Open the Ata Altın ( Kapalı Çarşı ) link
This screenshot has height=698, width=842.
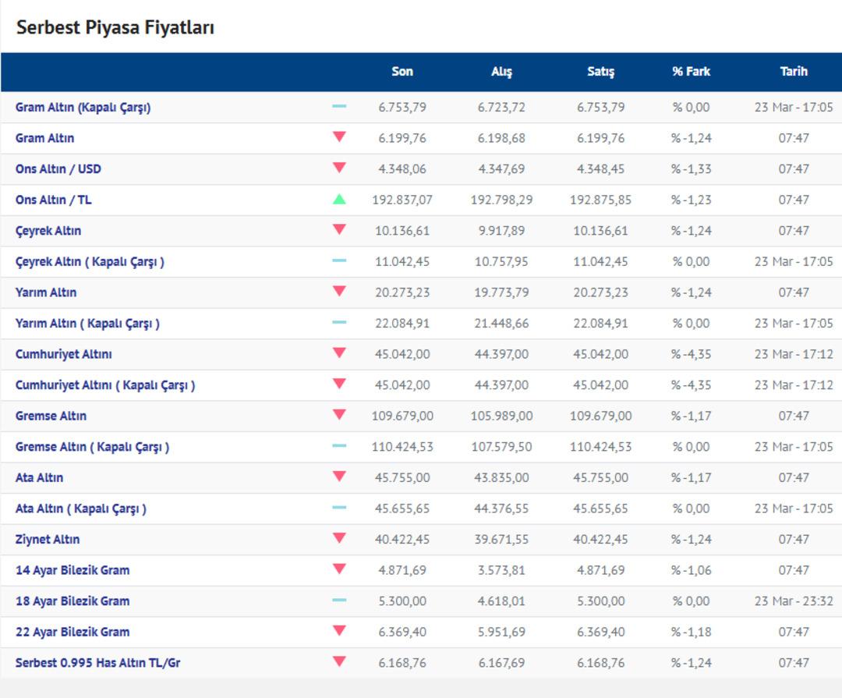81,508
